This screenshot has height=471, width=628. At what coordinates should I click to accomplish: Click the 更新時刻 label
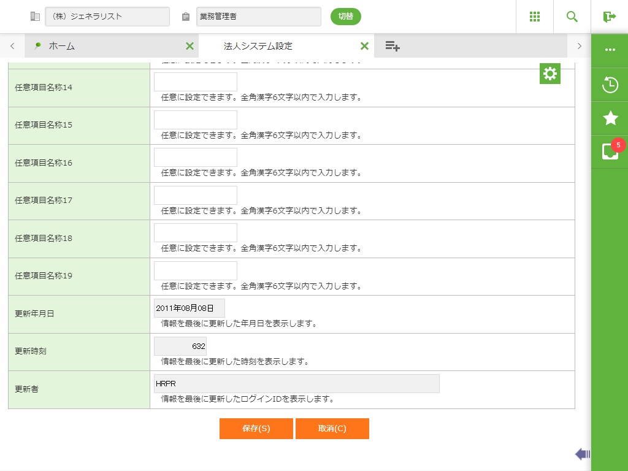(31, 351)
